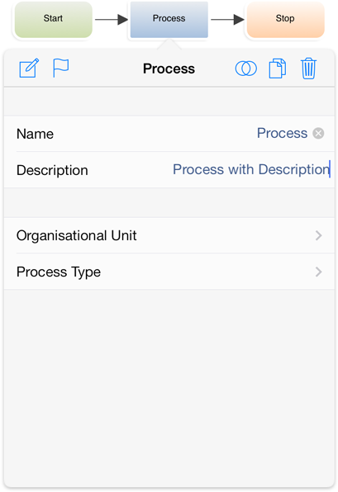Duplicate the process with the copy icon
The width and height of the screenshot is (338, 492).
click(278, 68)
